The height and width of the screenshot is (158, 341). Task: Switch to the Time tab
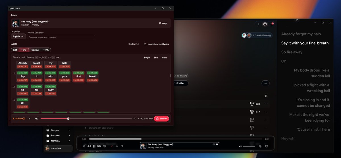click(24, 50)
